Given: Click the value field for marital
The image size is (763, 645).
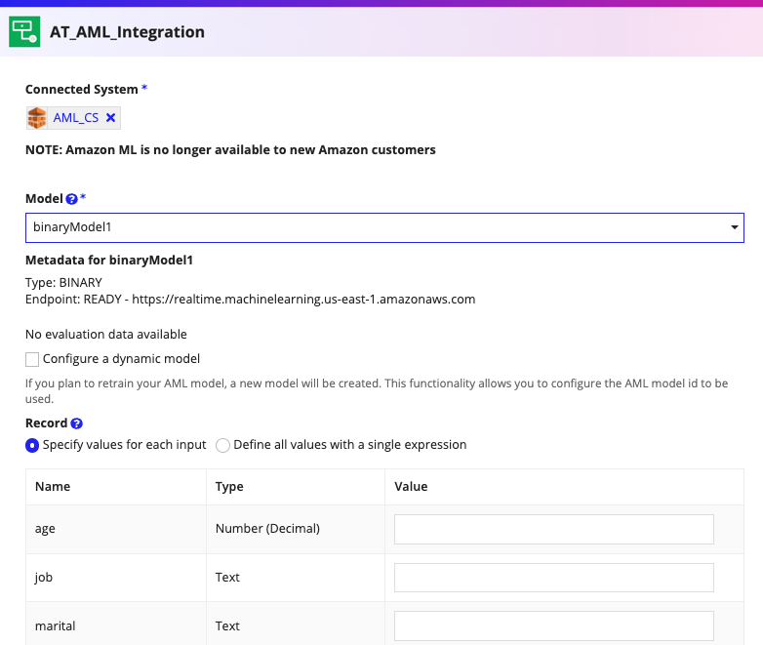Looking at the screenshot, I should (x=554, y=626).
